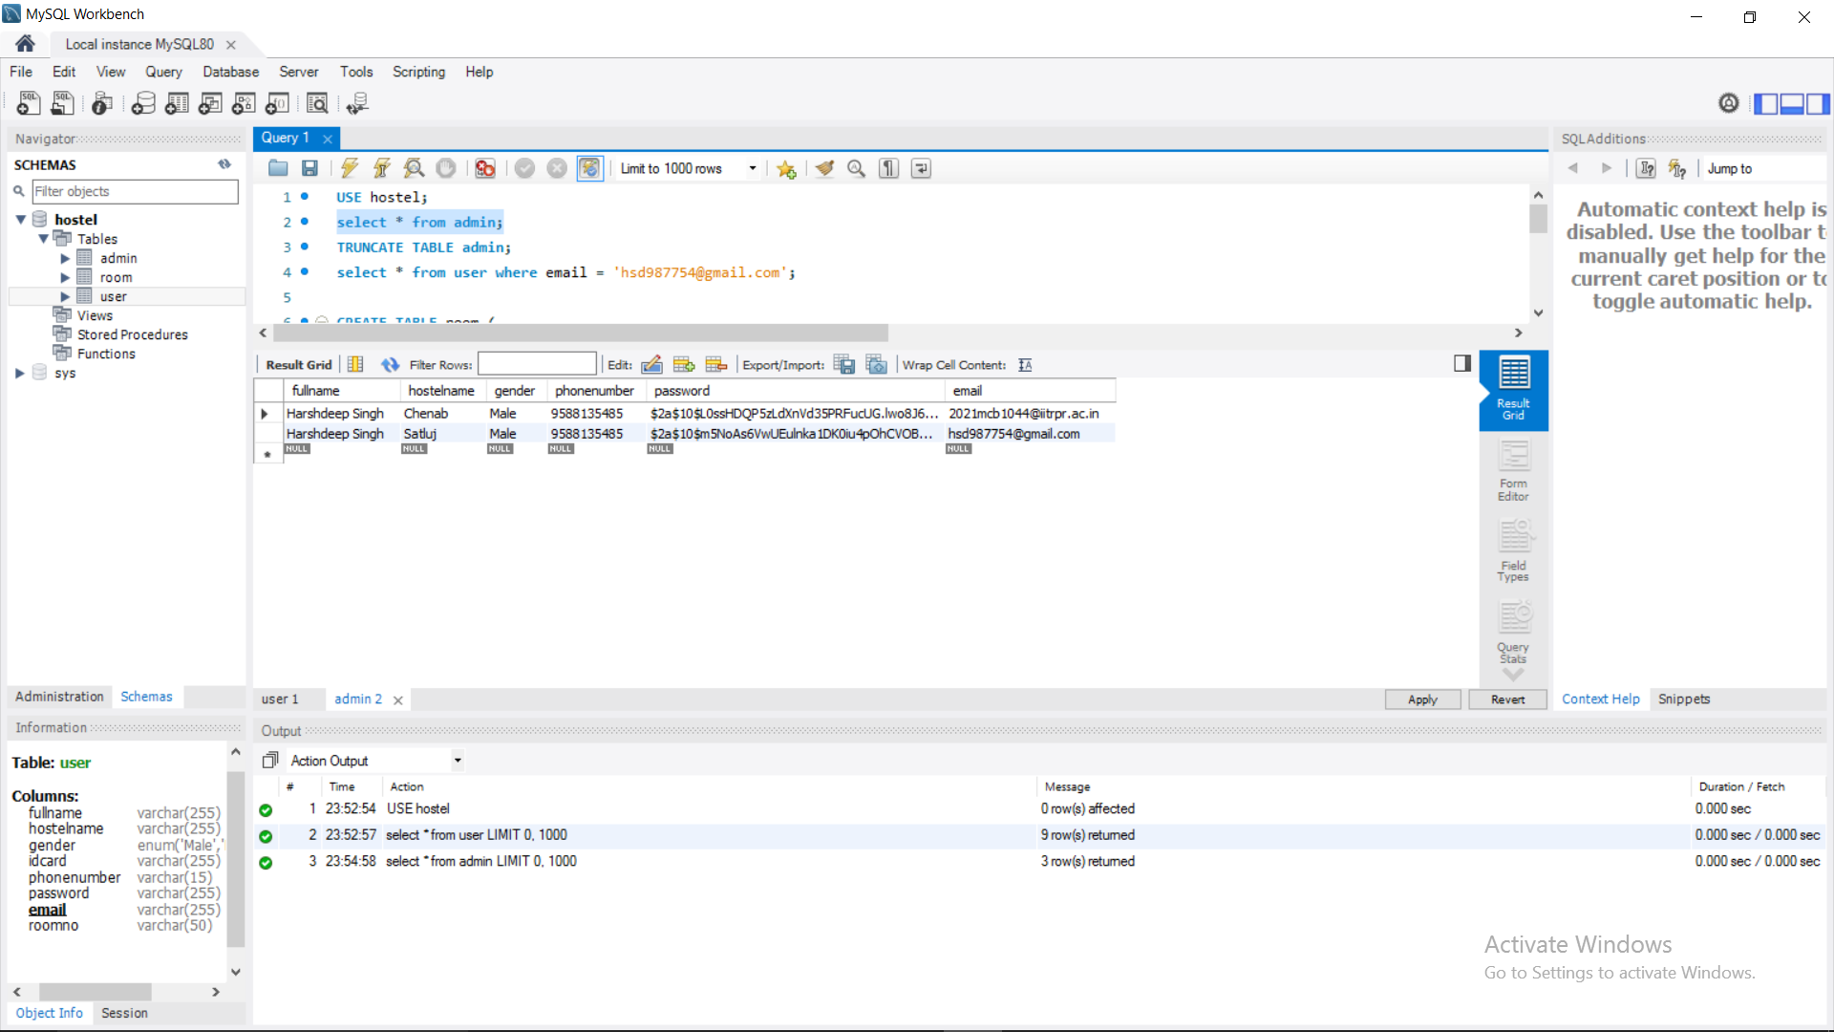The height and width of the screenshot is (1032, 1834).
Task: Open the Snippets tab in SQL Additions
Action: click(x=1684, y=699)
